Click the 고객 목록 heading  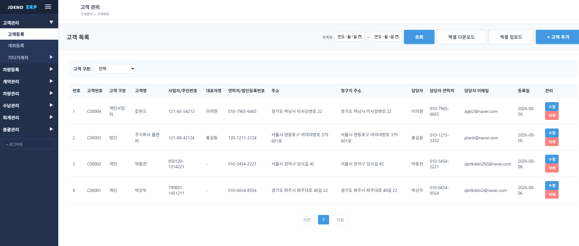78,37
